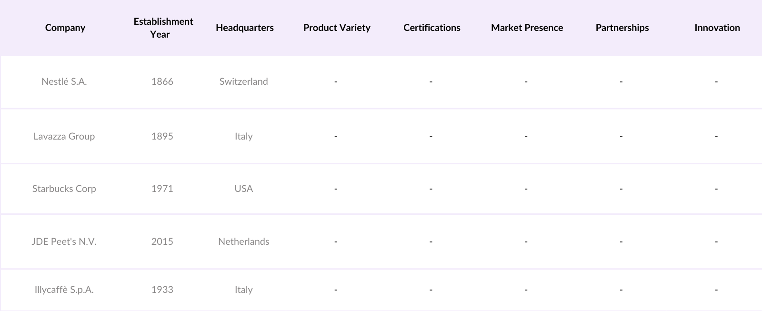Screen dimensions: 762x311
Task: Select the Starbucks Corp company cell
Action: tap(64, 189)
